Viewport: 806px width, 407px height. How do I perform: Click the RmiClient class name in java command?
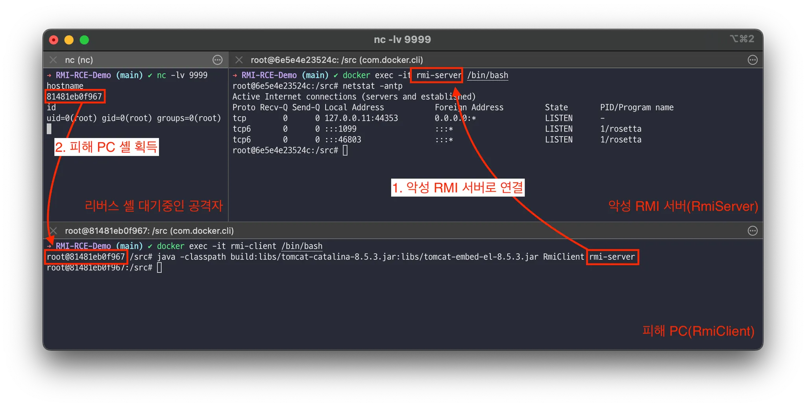coord(564,257)
